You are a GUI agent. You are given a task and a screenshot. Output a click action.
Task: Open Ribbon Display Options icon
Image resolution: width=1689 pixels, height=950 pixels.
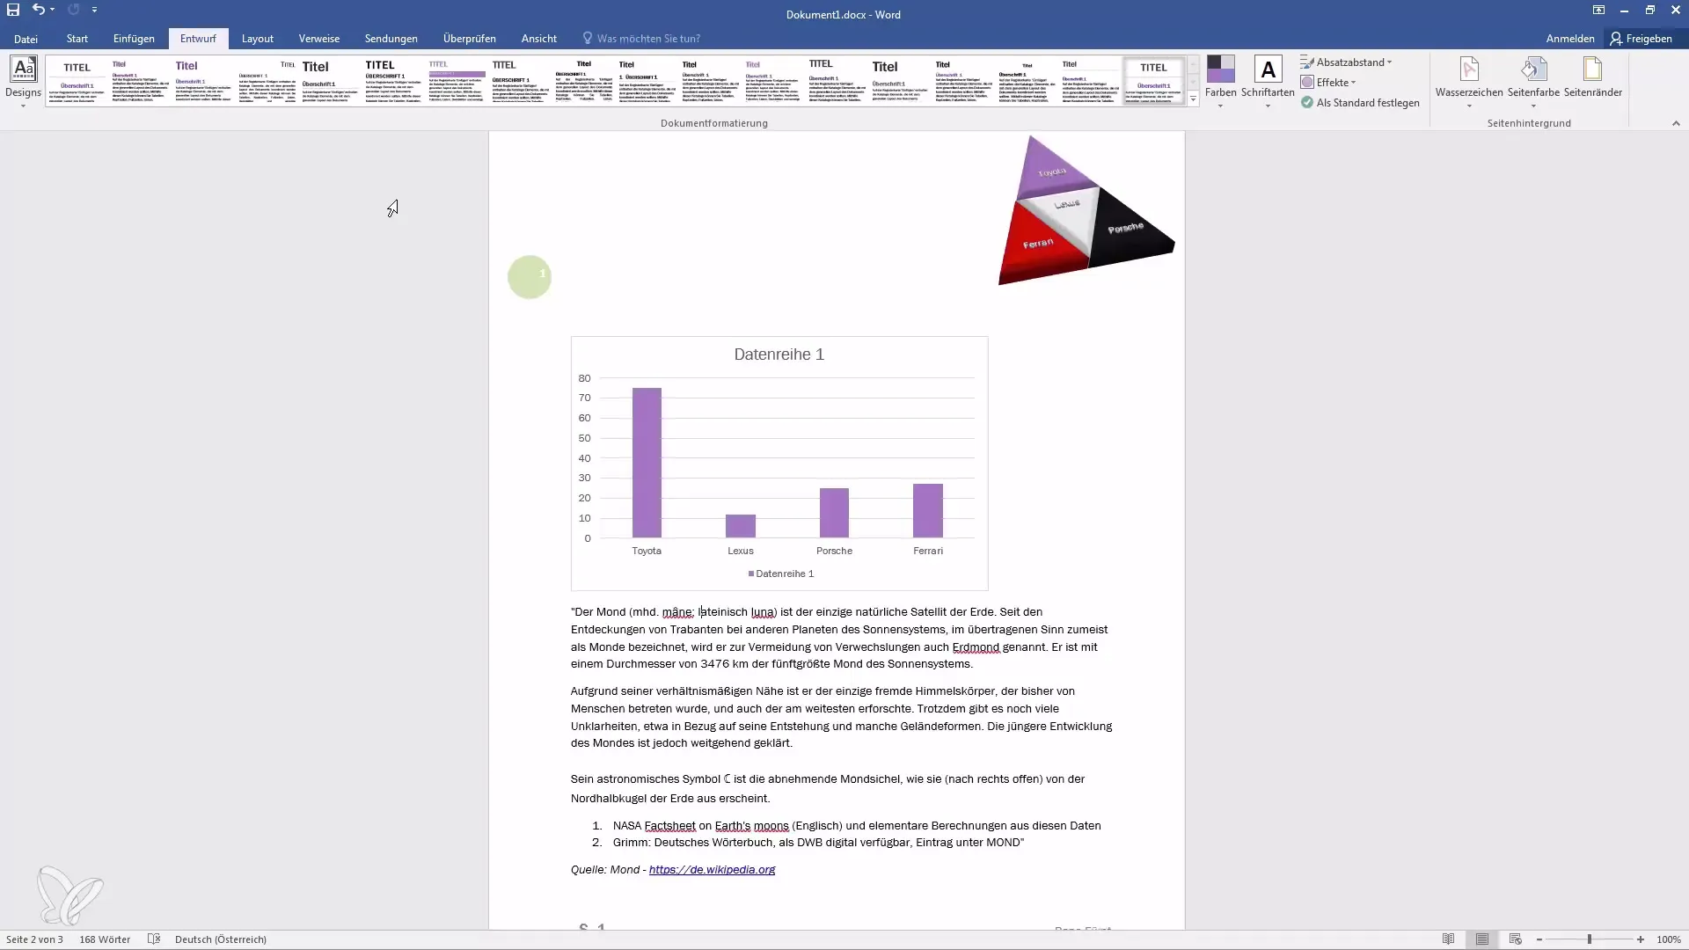click(x=1598, y=11)
